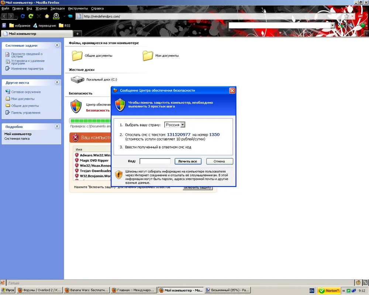Viewport: 369px width, 295px height.
Task: Click the green reload-all icon
Action: (31, 16)
